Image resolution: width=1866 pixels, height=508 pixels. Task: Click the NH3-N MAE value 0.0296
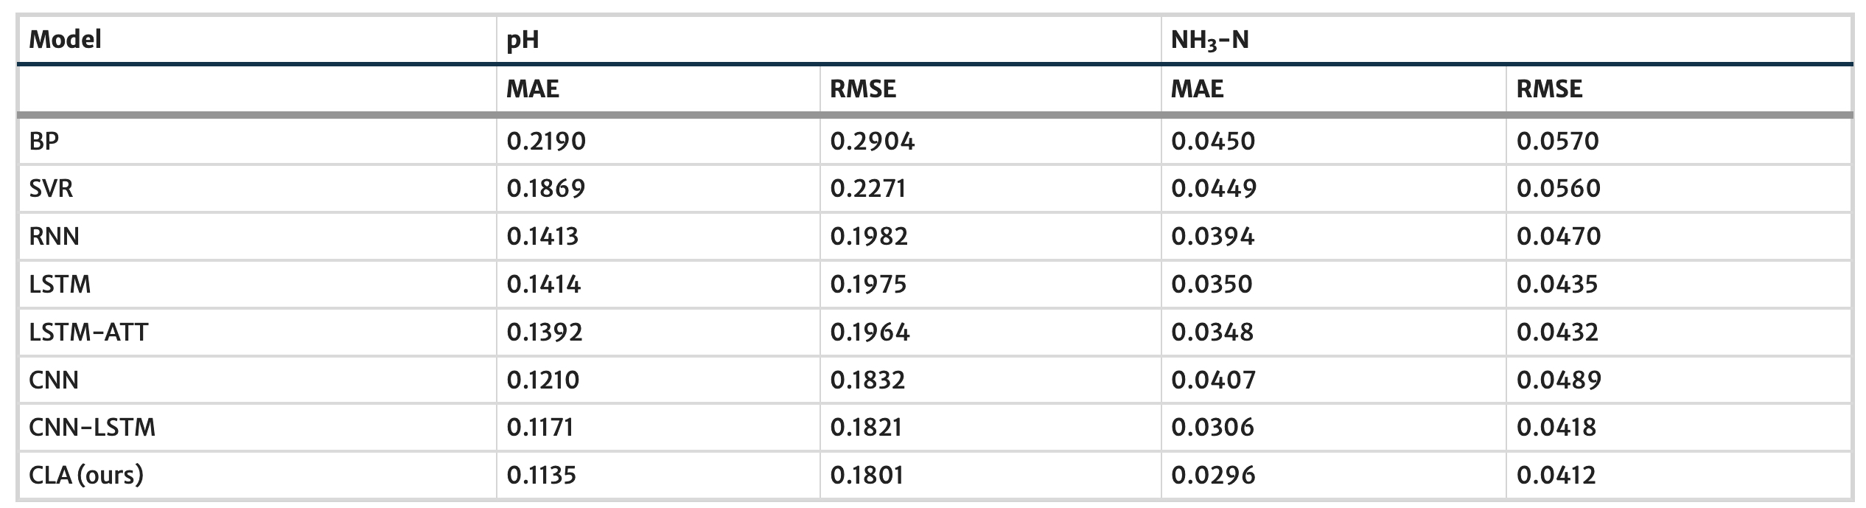(x=1213, y=475)
